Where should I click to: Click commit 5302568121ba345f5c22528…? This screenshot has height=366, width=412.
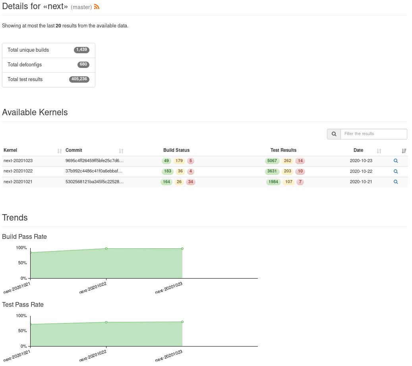[94, 182]
